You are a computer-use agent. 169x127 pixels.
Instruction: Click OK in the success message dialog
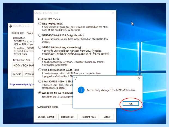pyautogui.click(x=131, y=104)
